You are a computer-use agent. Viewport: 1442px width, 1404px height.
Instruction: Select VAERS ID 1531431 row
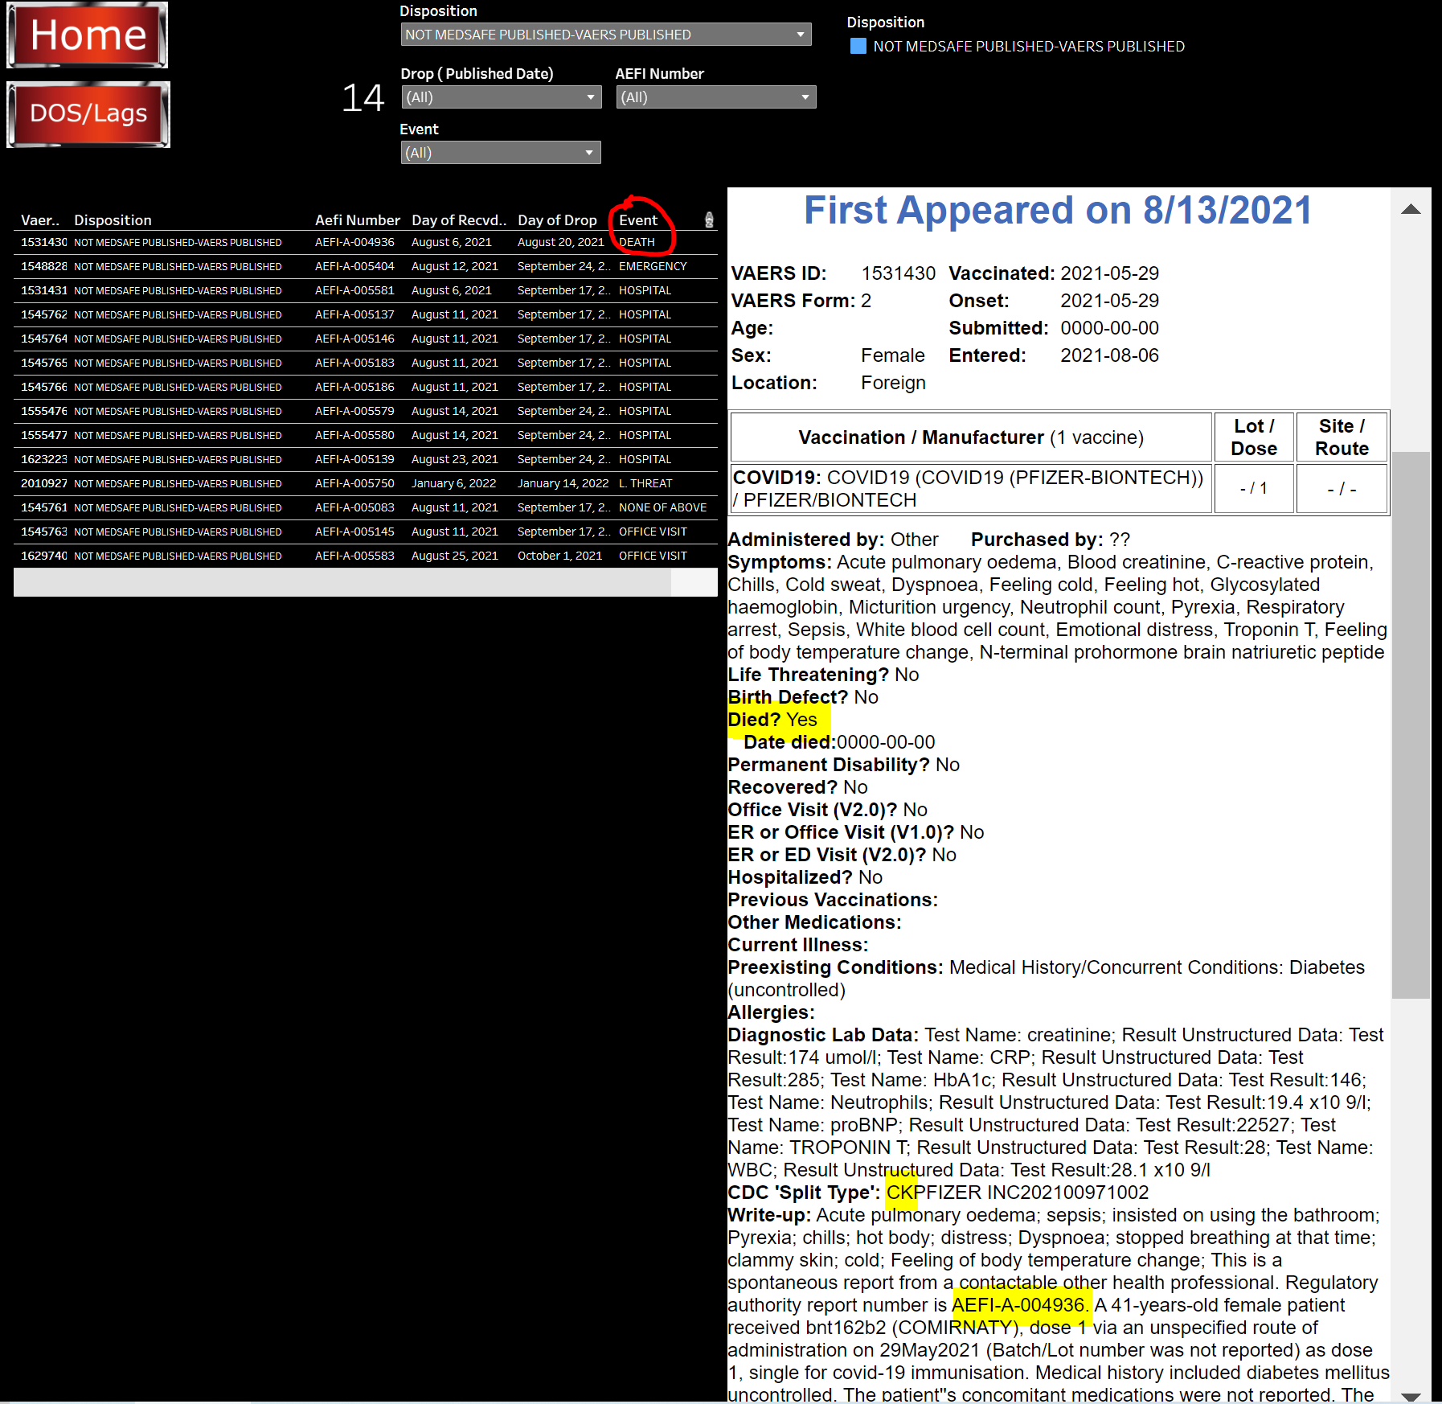(x=366, y=290)
